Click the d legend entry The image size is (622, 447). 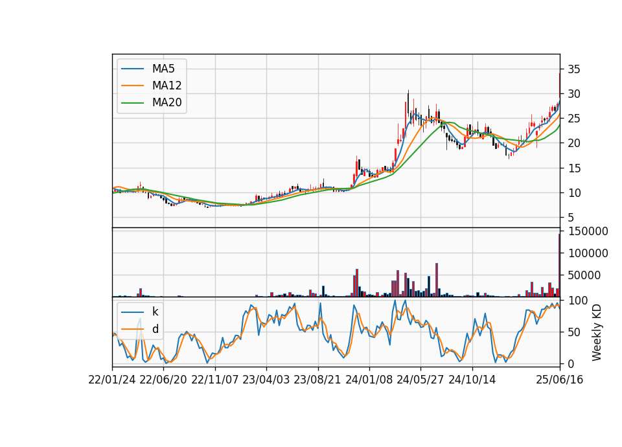click(140, 329)
